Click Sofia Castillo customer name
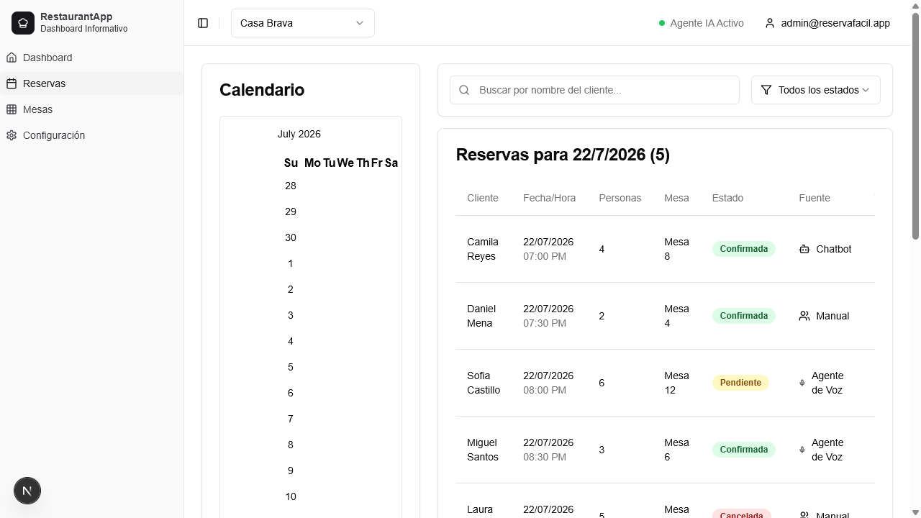The image size is (921, 518). pos(484,383)
